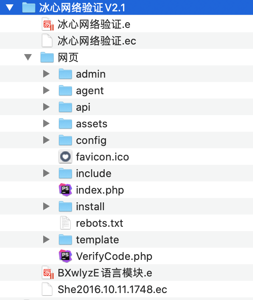
Task: Click the favicon.ico heart icon
Action: [65, 157]
